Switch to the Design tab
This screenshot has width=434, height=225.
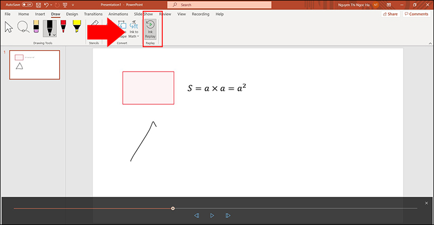pos(72,14)
